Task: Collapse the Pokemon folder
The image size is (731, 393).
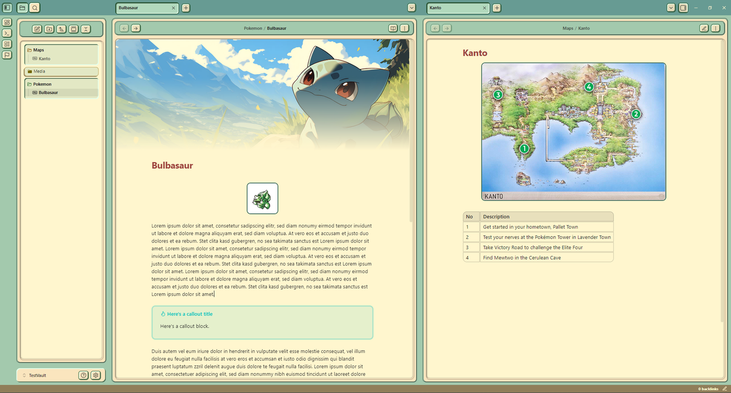Action: (61, 84)
